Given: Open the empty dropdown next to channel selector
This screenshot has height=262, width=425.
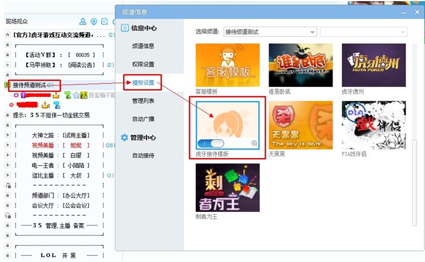Looking at the screenshot, I should coord(363,32).
